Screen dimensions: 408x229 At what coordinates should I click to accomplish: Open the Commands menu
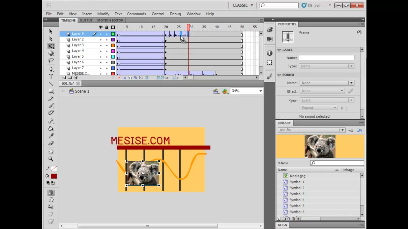coord(136,14)
